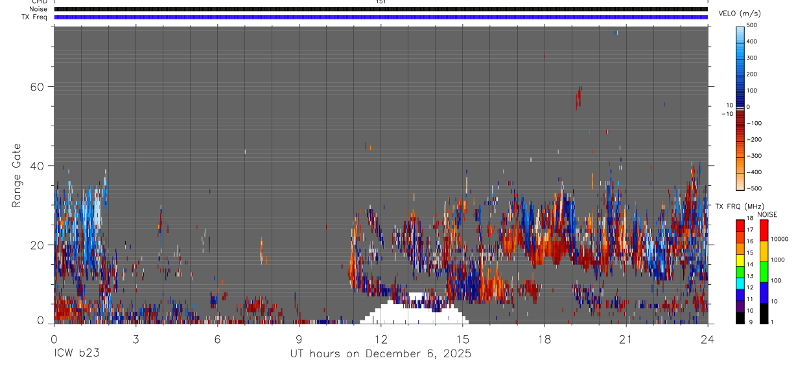
Task: Click the 3 tick on UT hours axis
Action: click(135, 339)
